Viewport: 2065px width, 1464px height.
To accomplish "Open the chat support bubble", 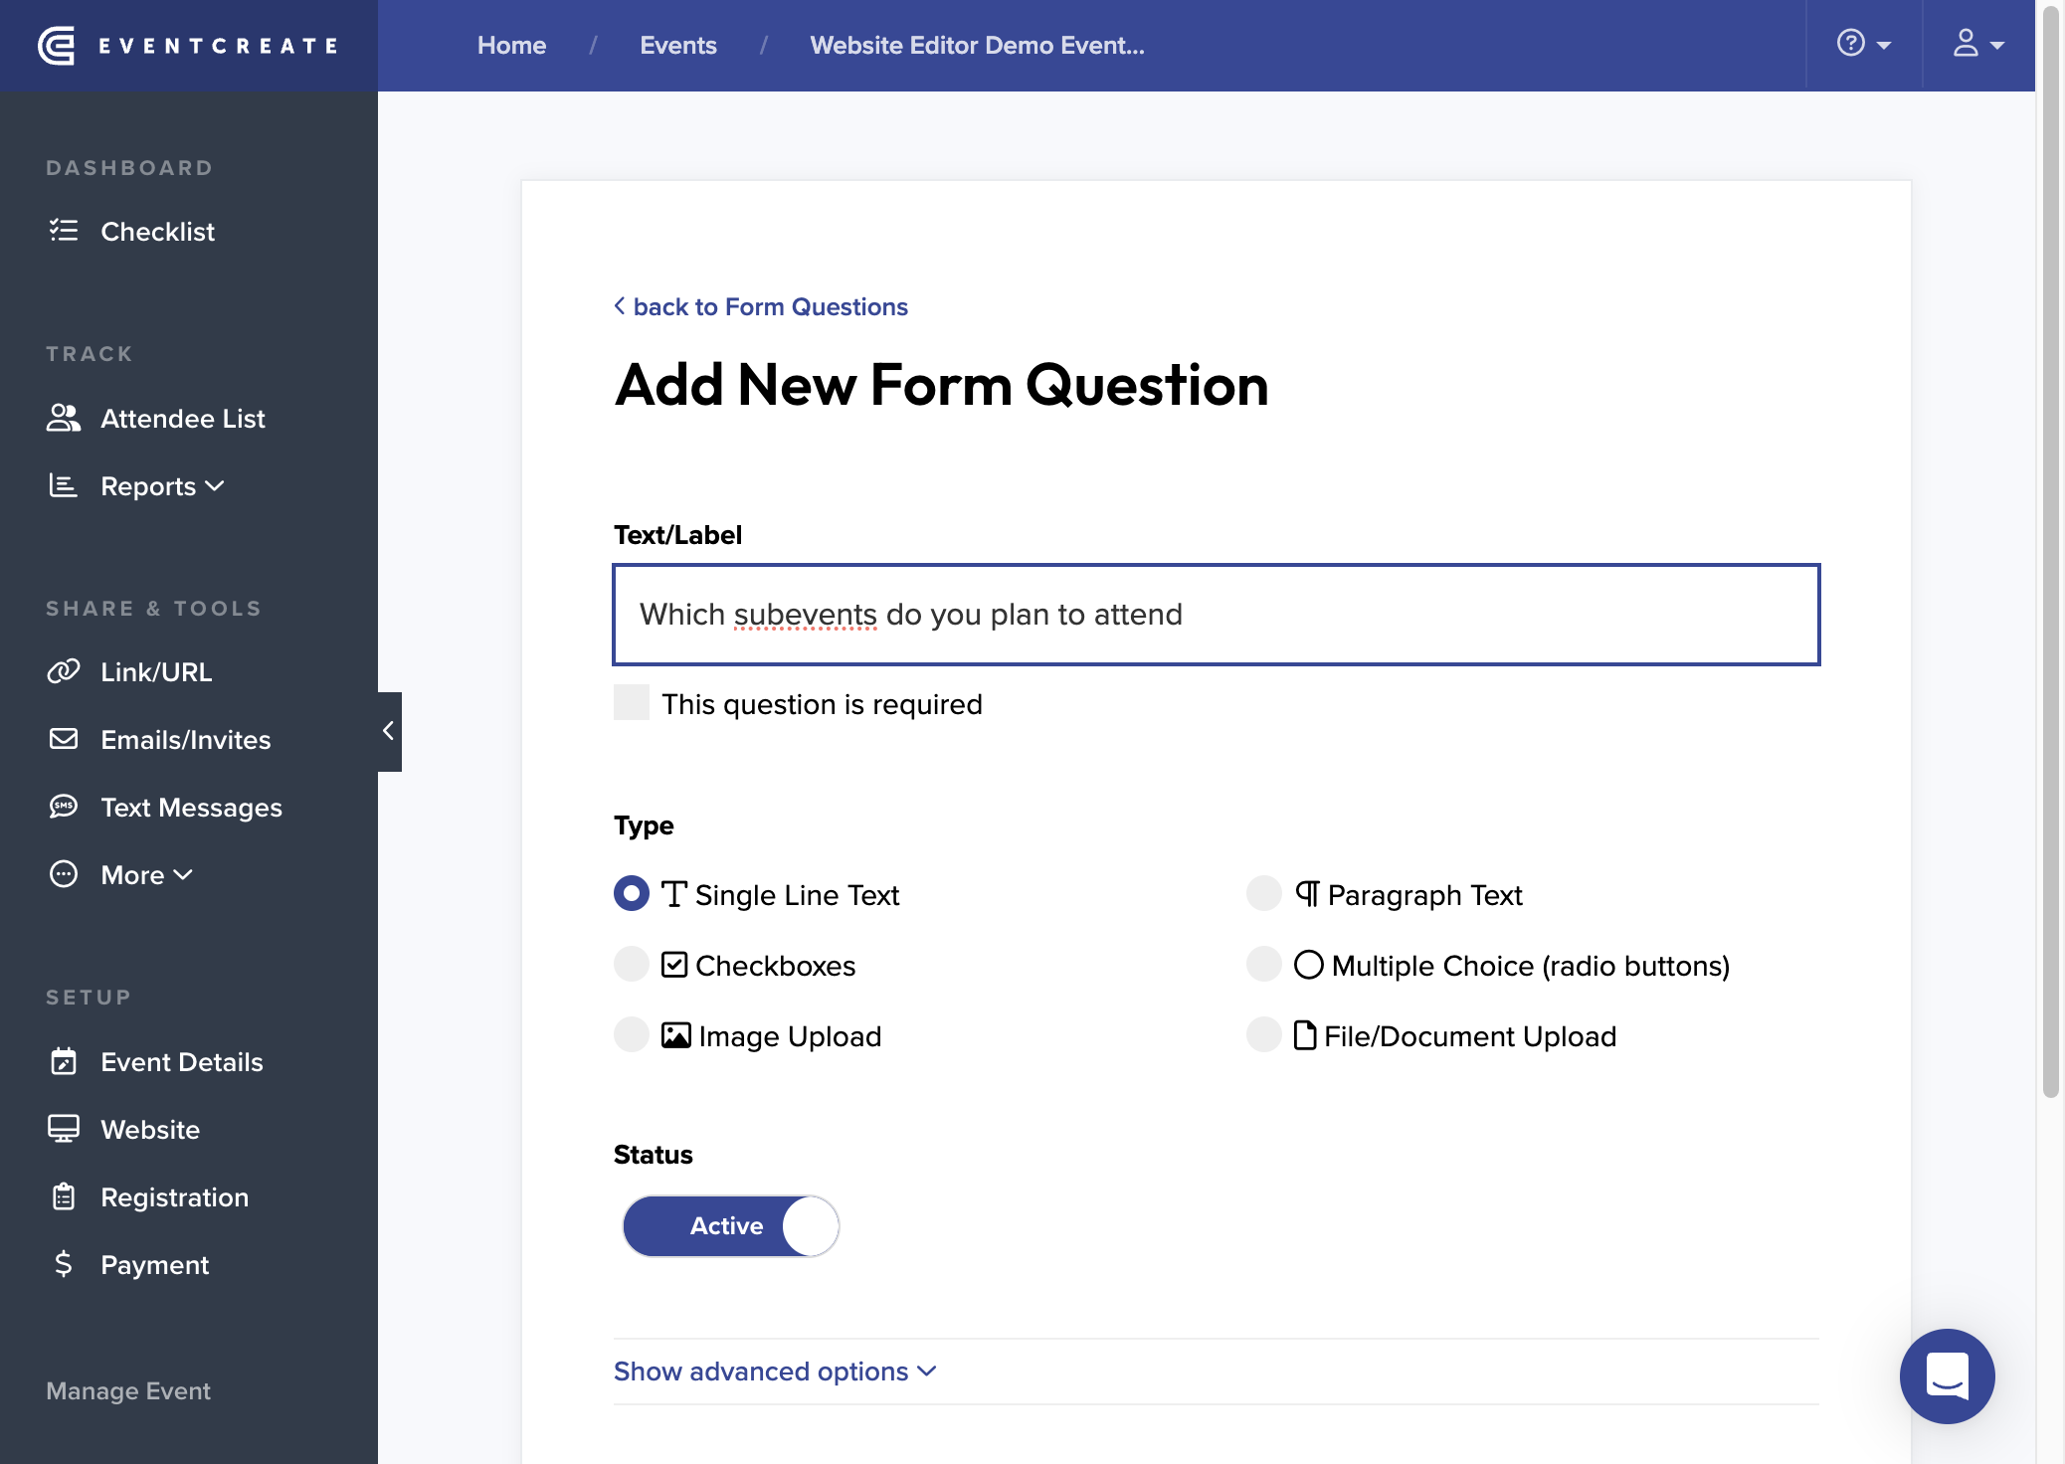I will [x=1947, y=1375].
